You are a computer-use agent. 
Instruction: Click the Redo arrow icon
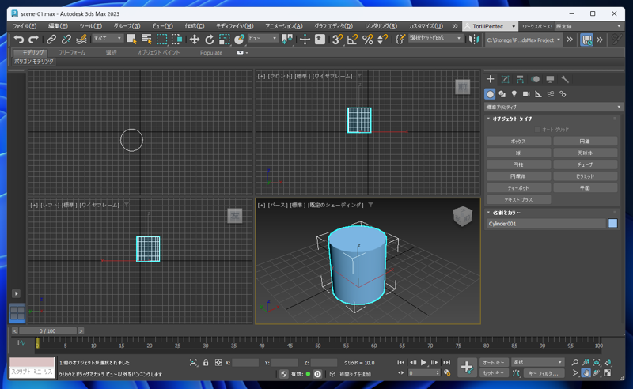click(x=33, y=40)
